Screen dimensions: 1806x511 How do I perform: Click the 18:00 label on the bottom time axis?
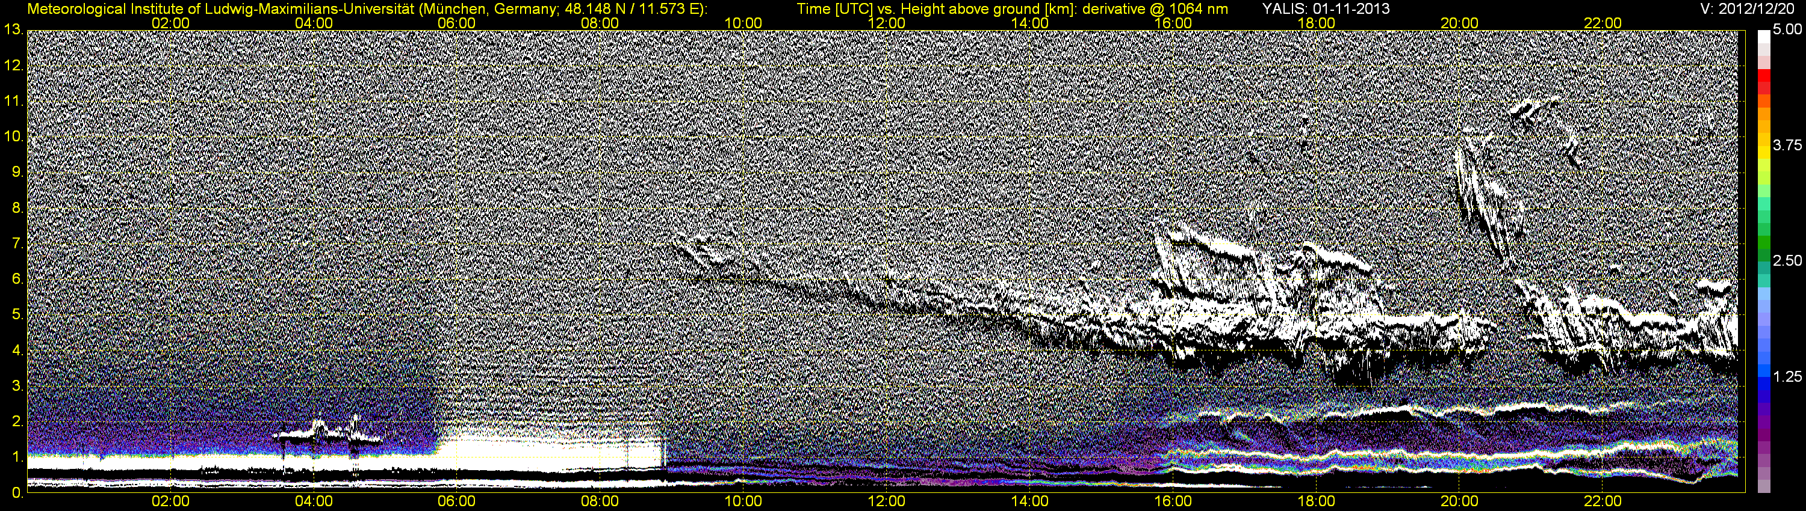point(1316,502)
